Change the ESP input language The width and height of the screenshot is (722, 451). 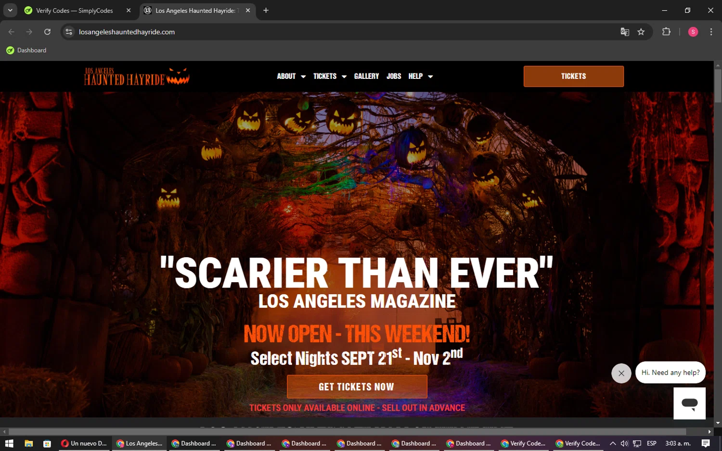tap(652, 443)
